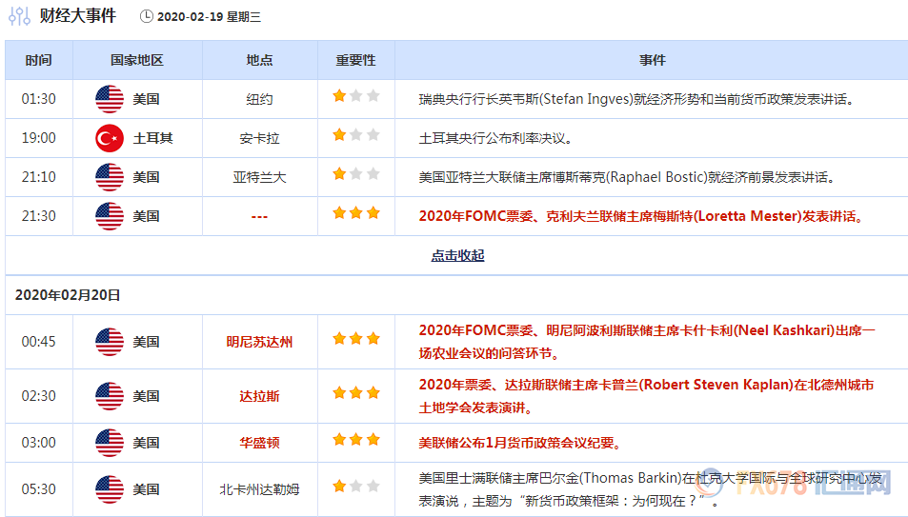
Task: Click the three-star rating in the 21:30 row
Action: coord(355,213)
